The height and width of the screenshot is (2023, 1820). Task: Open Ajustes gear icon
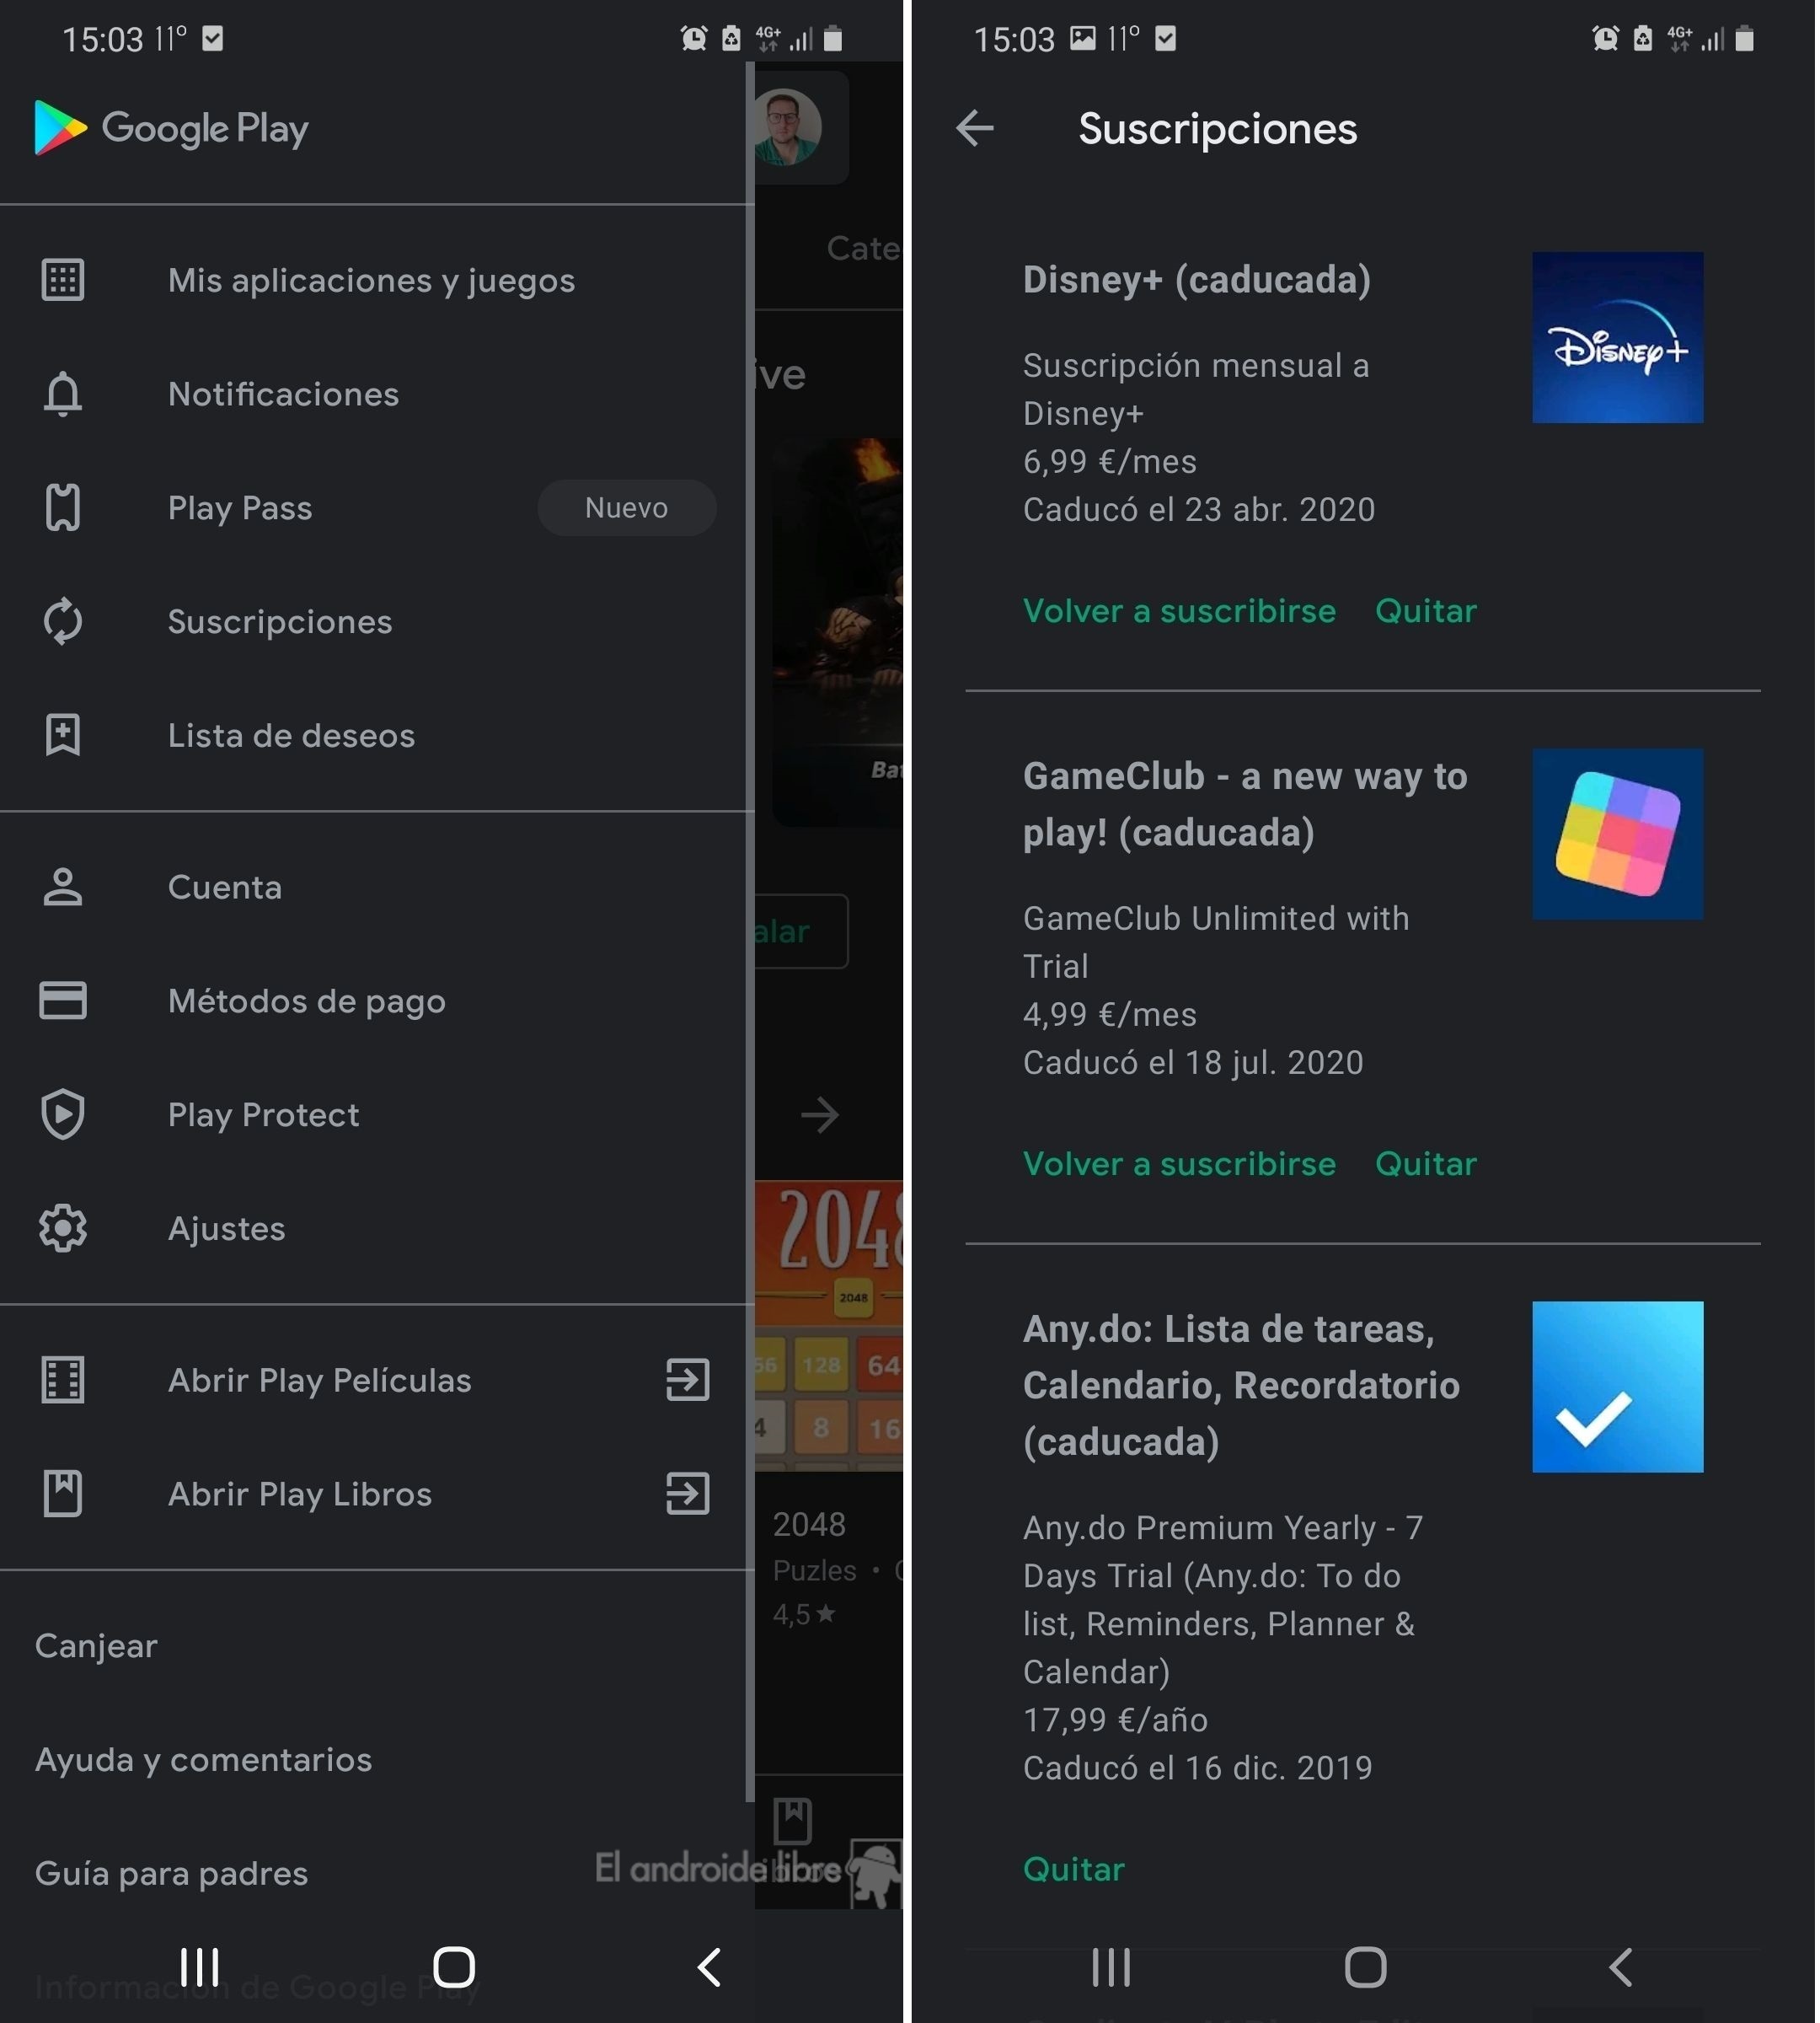[x=63, y=1229]
